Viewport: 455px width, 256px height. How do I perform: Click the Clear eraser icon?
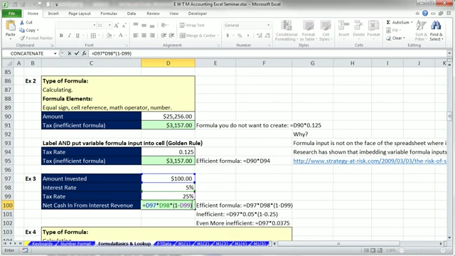point(389,38)
